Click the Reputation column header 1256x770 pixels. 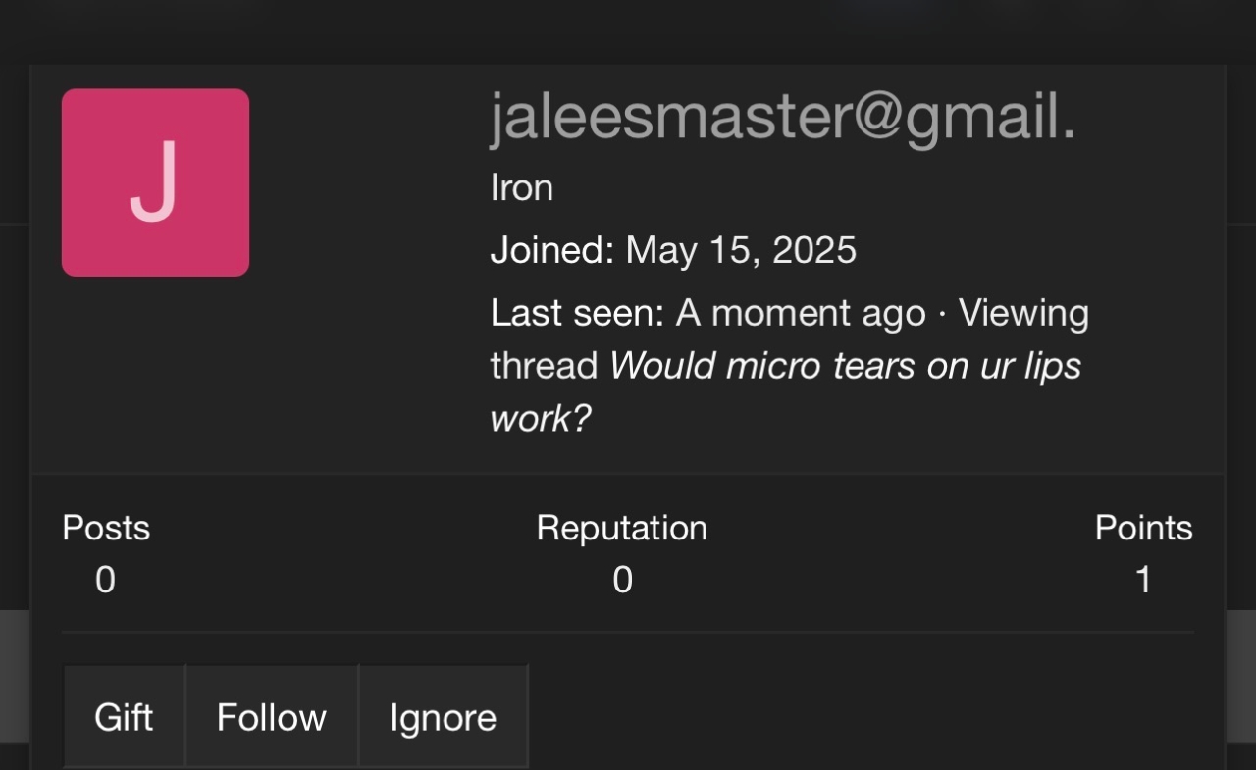[621, 528]
